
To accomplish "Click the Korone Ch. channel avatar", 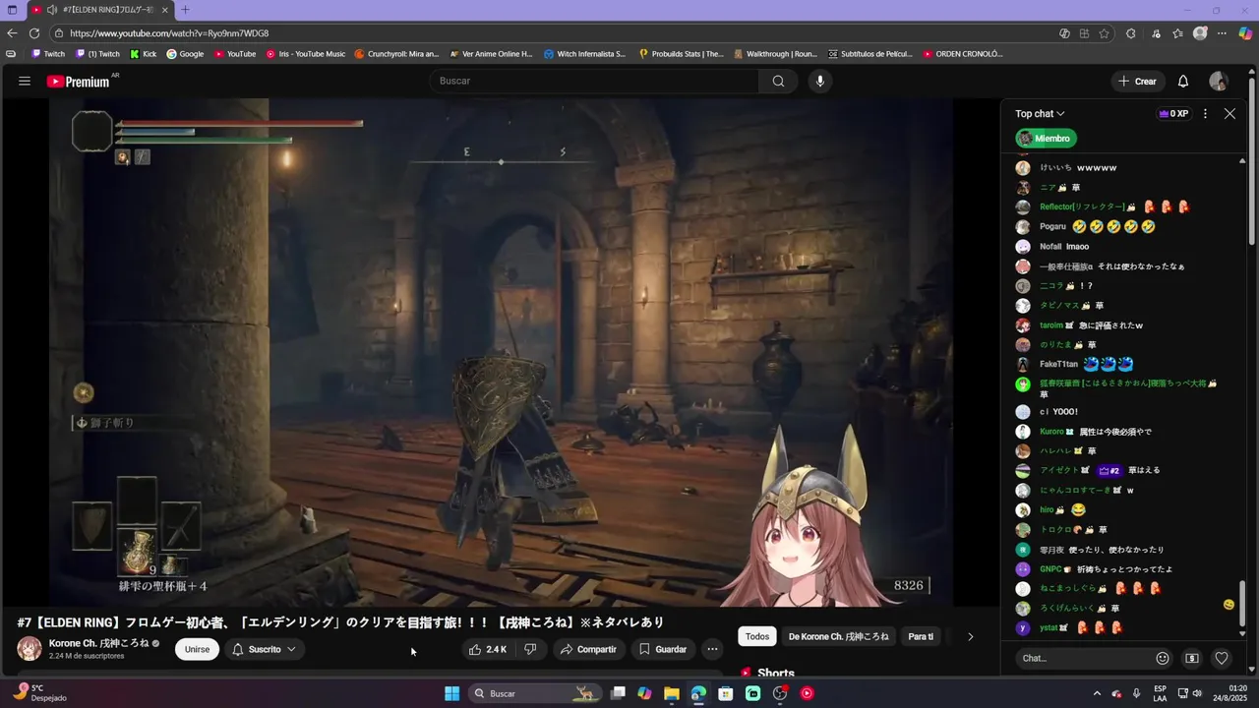I will click(30, 649).
